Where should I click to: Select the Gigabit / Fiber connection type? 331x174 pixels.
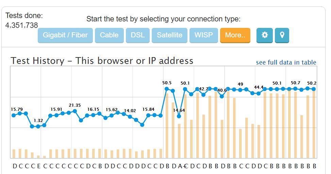coord(65,35)
